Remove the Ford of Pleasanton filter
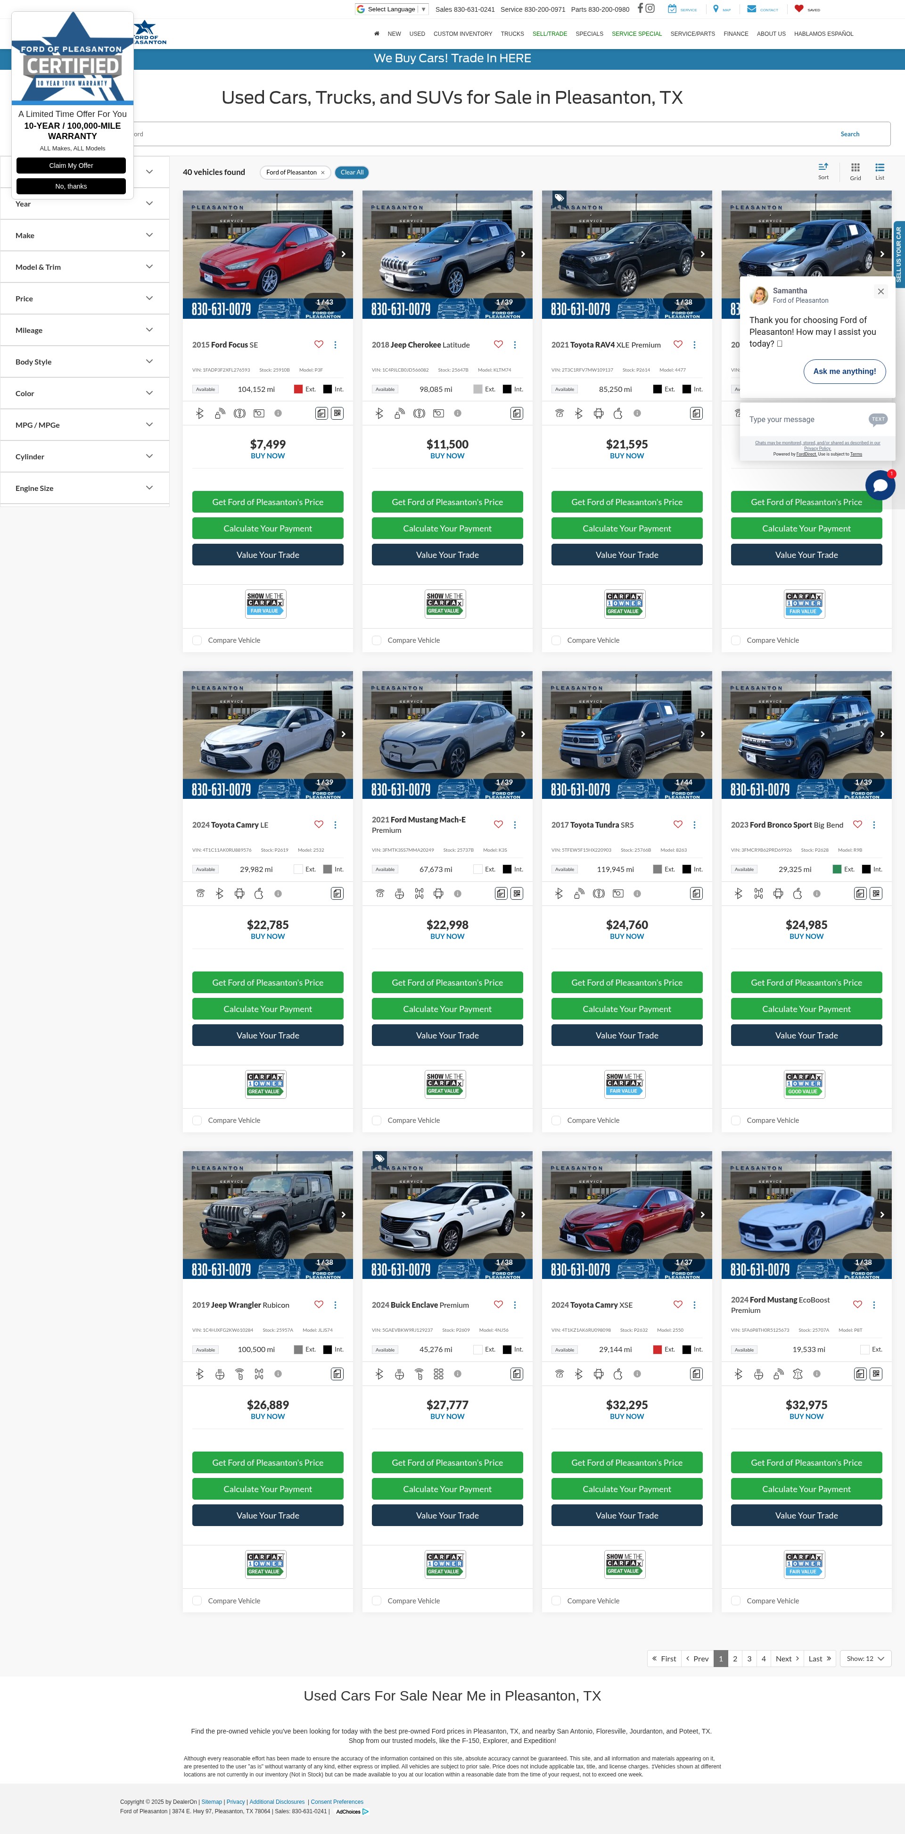 point(322,172)
